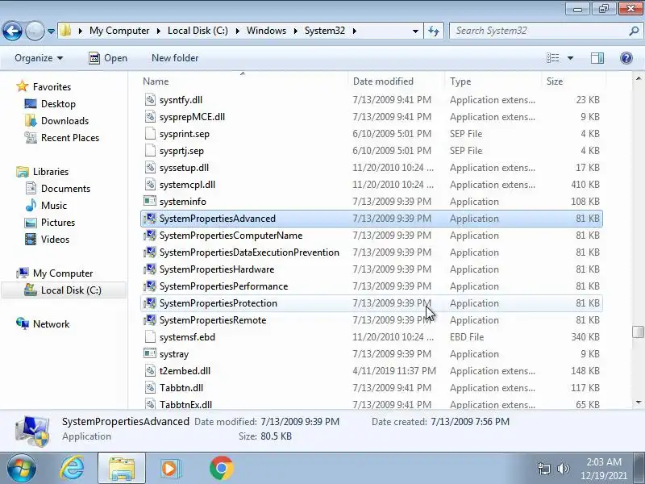The image size is (645, 484).
Task: Select SystemPropertiesRemote application icon
Action: pos(150,319)
